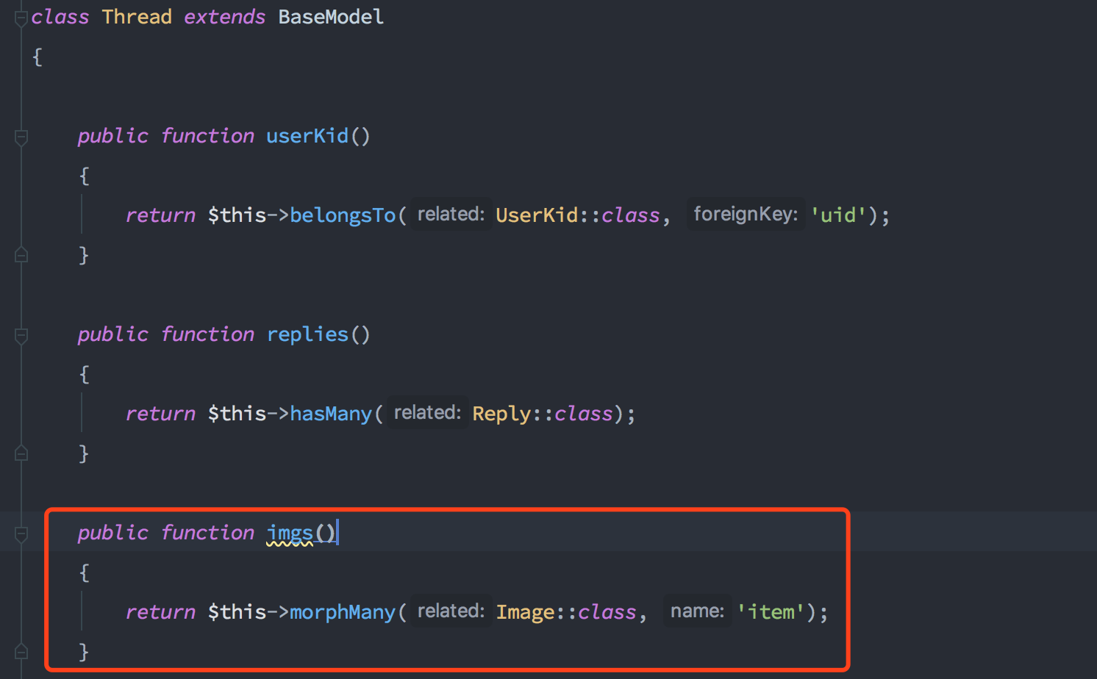
Task: Click the gutter marker beside userKid function
Action: (x=21, y=135)
